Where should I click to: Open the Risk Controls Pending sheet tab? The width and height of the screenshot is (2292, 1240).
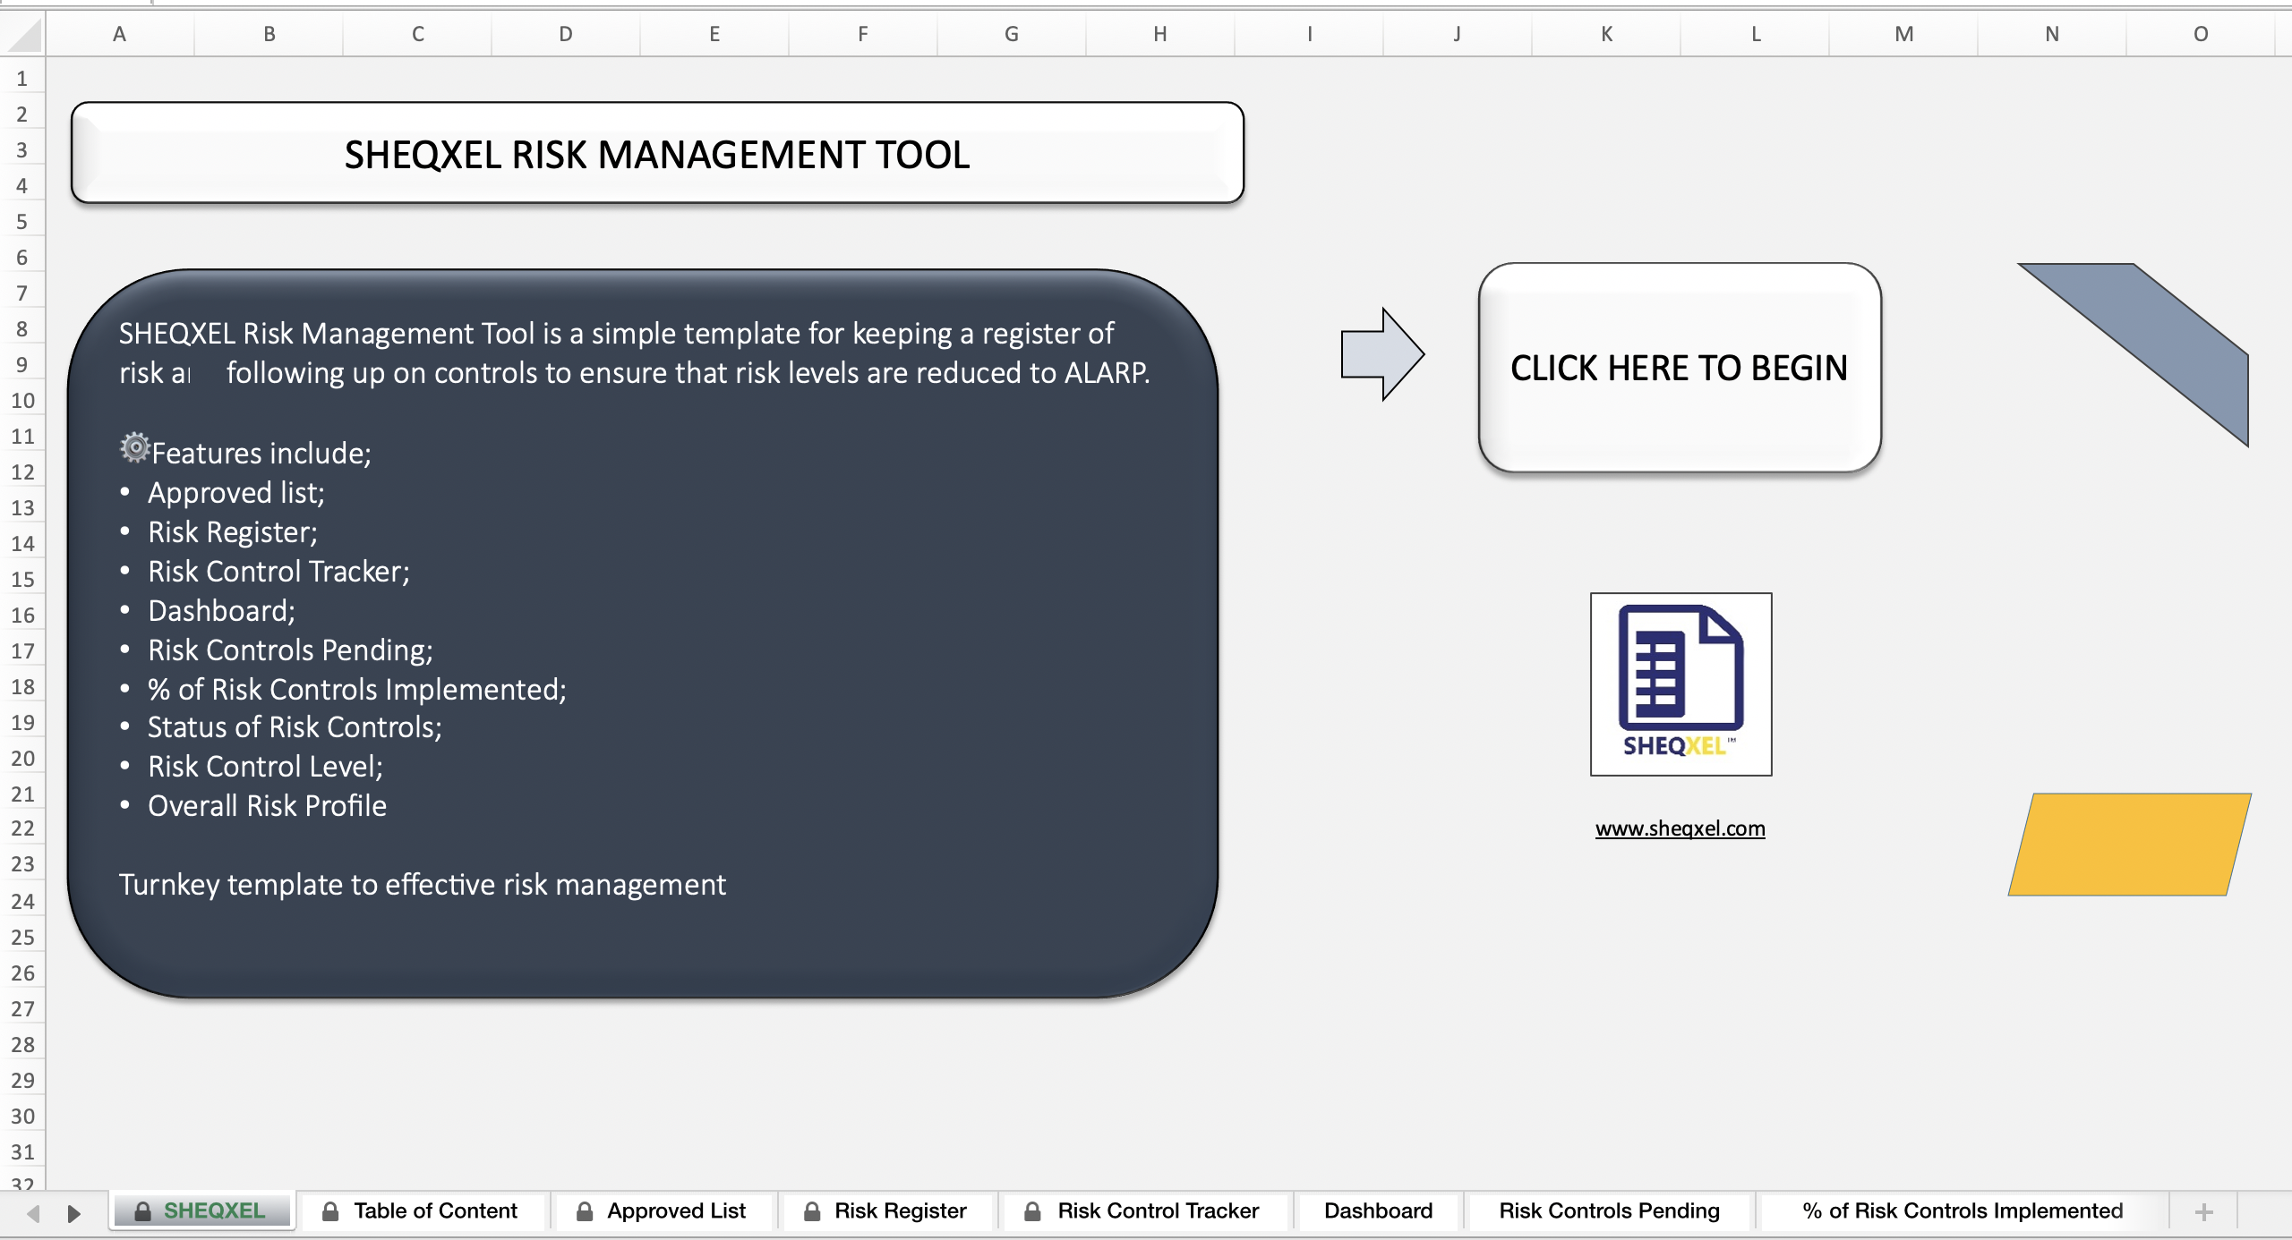click(1609, 1210)
